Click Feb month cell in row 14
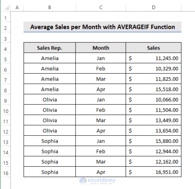 (101, 151)
